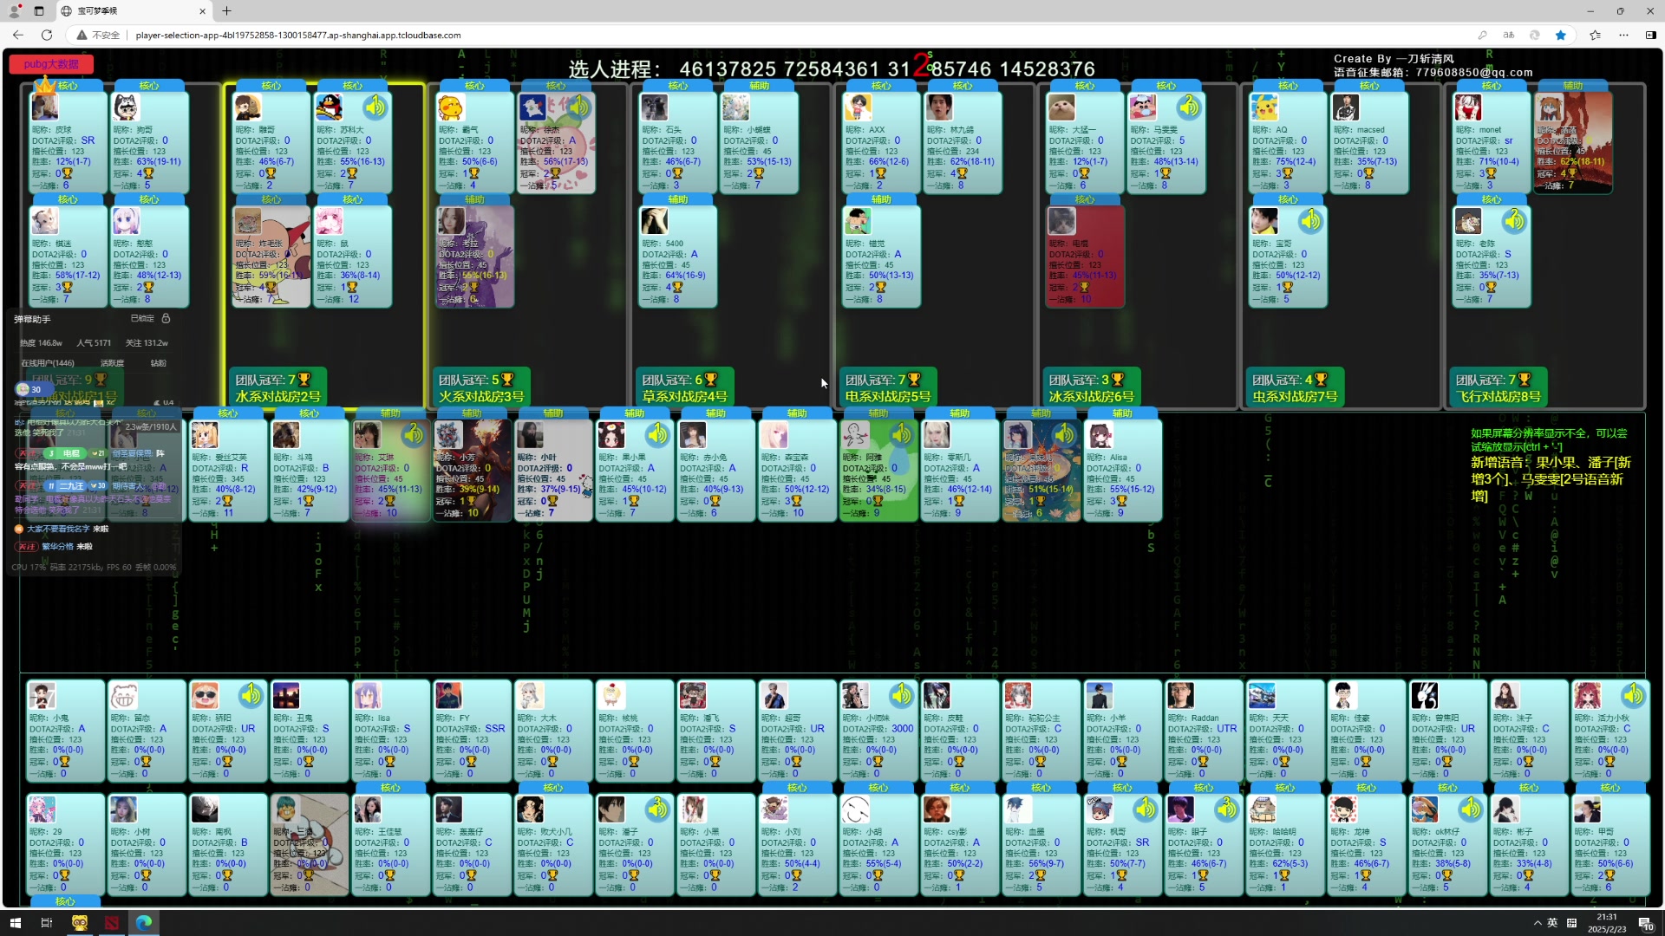Refresh the browser page

(47, 36)
